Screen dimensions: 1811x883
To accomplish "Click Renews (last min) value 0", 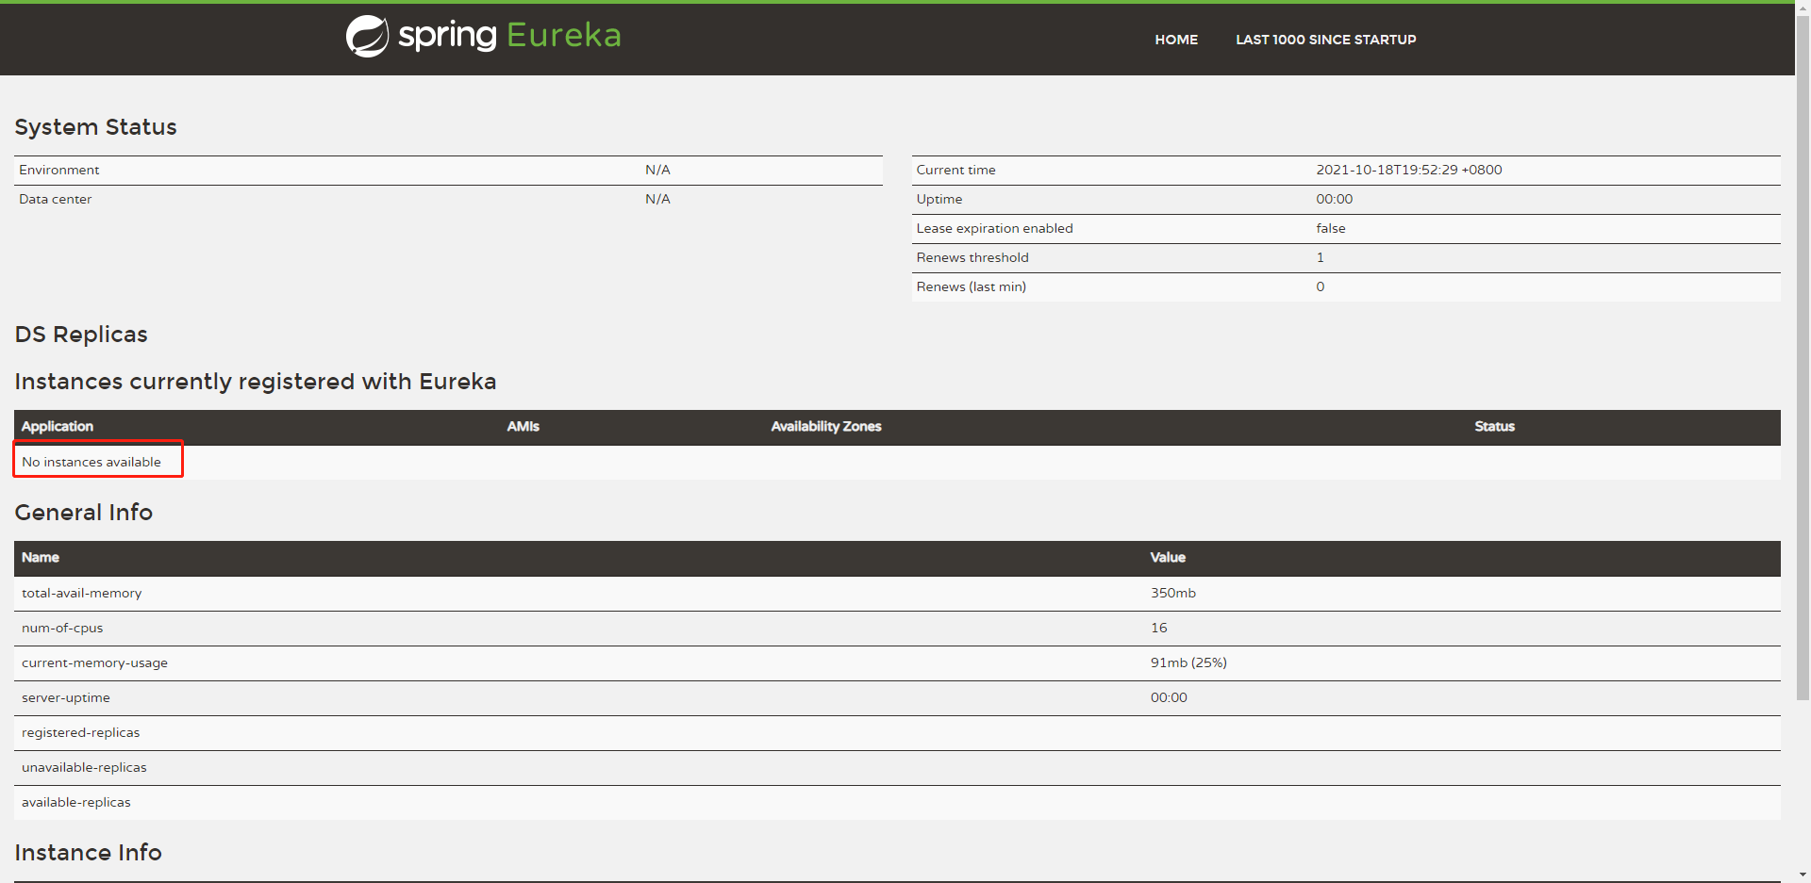I will tap(1321, 286).
